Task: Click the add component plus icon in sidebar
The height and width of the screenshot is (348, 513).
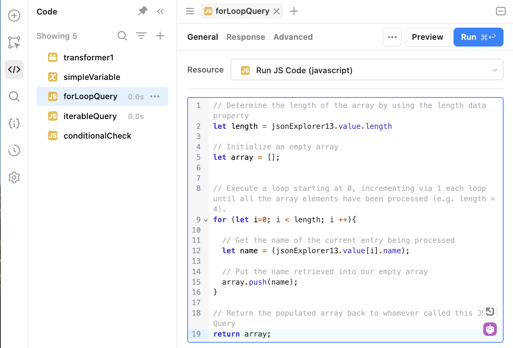Action: coord(14,16)
